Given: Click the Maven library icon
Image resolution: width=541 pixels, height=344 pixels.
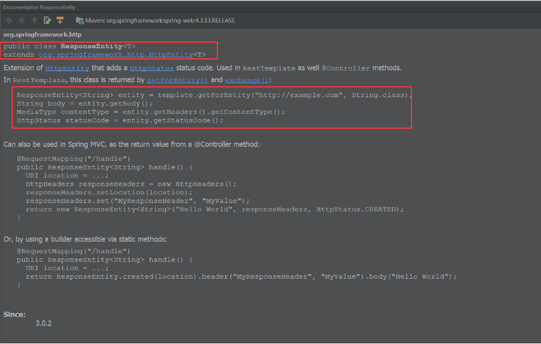Looking at the screenshot, I should tap(80, 21).
